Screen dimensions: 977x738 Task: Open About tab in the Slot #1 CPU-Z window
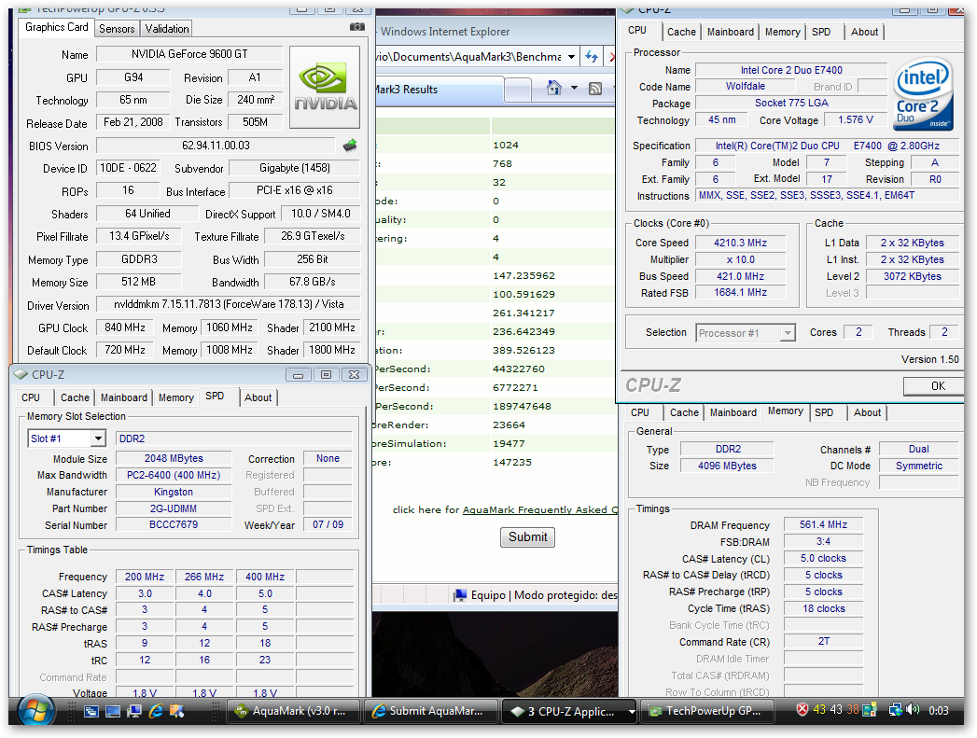tap(258, 397)
